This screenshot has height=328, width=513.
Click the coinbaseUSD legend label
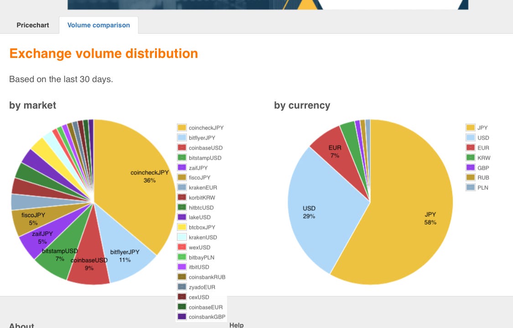click(x=206, y=148)
